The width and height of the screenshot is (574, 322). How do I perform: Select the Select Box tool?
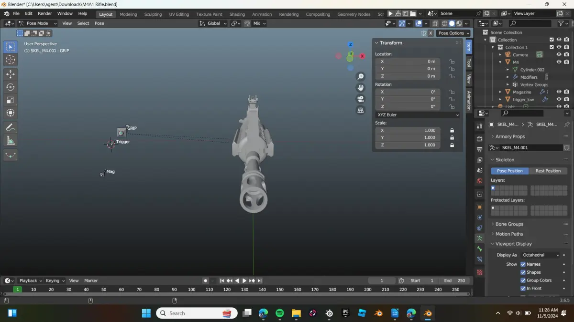coord(11,47)
